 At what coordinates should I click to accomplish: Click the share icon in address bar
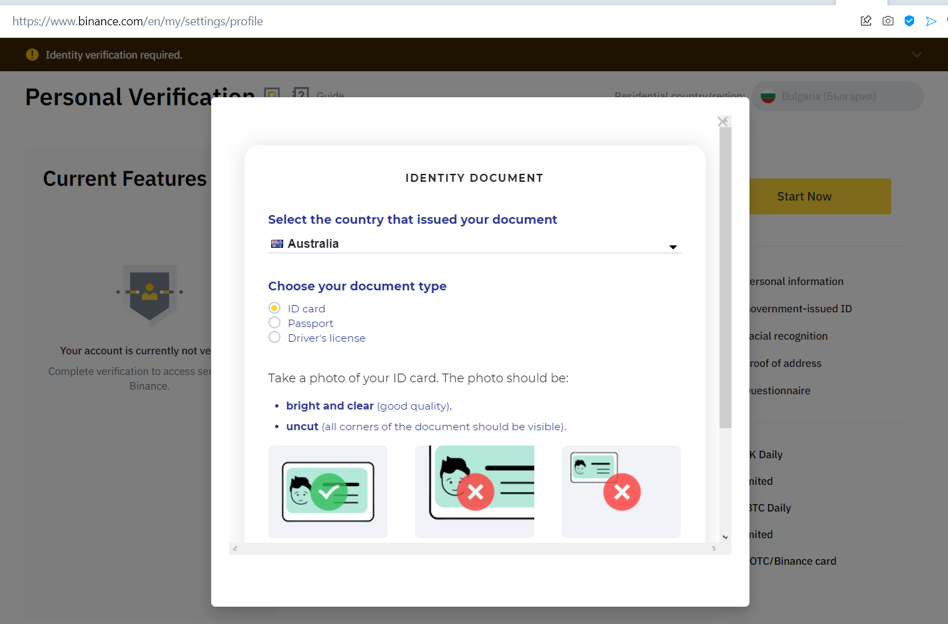coord(866,21)
